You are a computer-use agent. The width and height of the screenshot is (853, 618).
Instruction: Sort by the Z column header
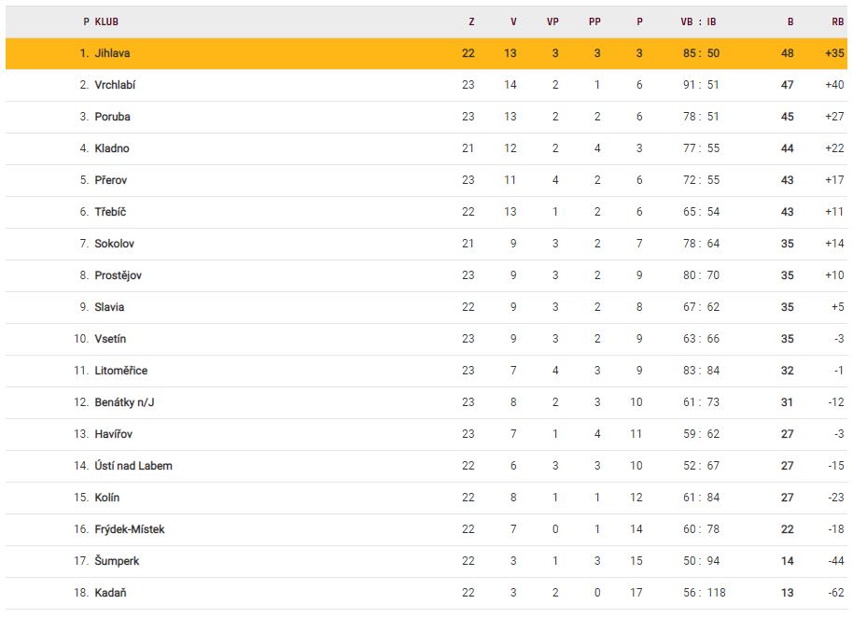coord(471,21)
